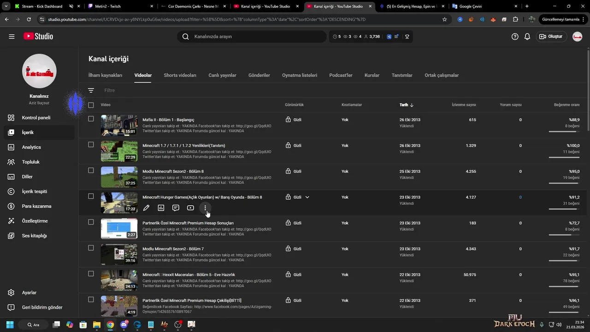Open File Explorer from the taskbar
The width and height of the screenshot is (590, 332).
coord(96,325)
